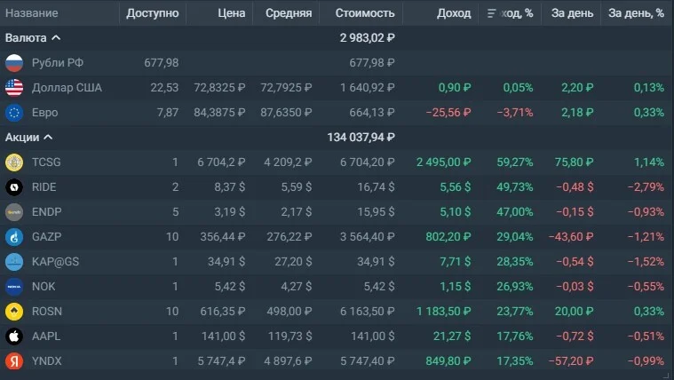Viewport: 674px width, 380px height.
Task: Click the Nokia NOK logo icon
Action: point(14,286)
